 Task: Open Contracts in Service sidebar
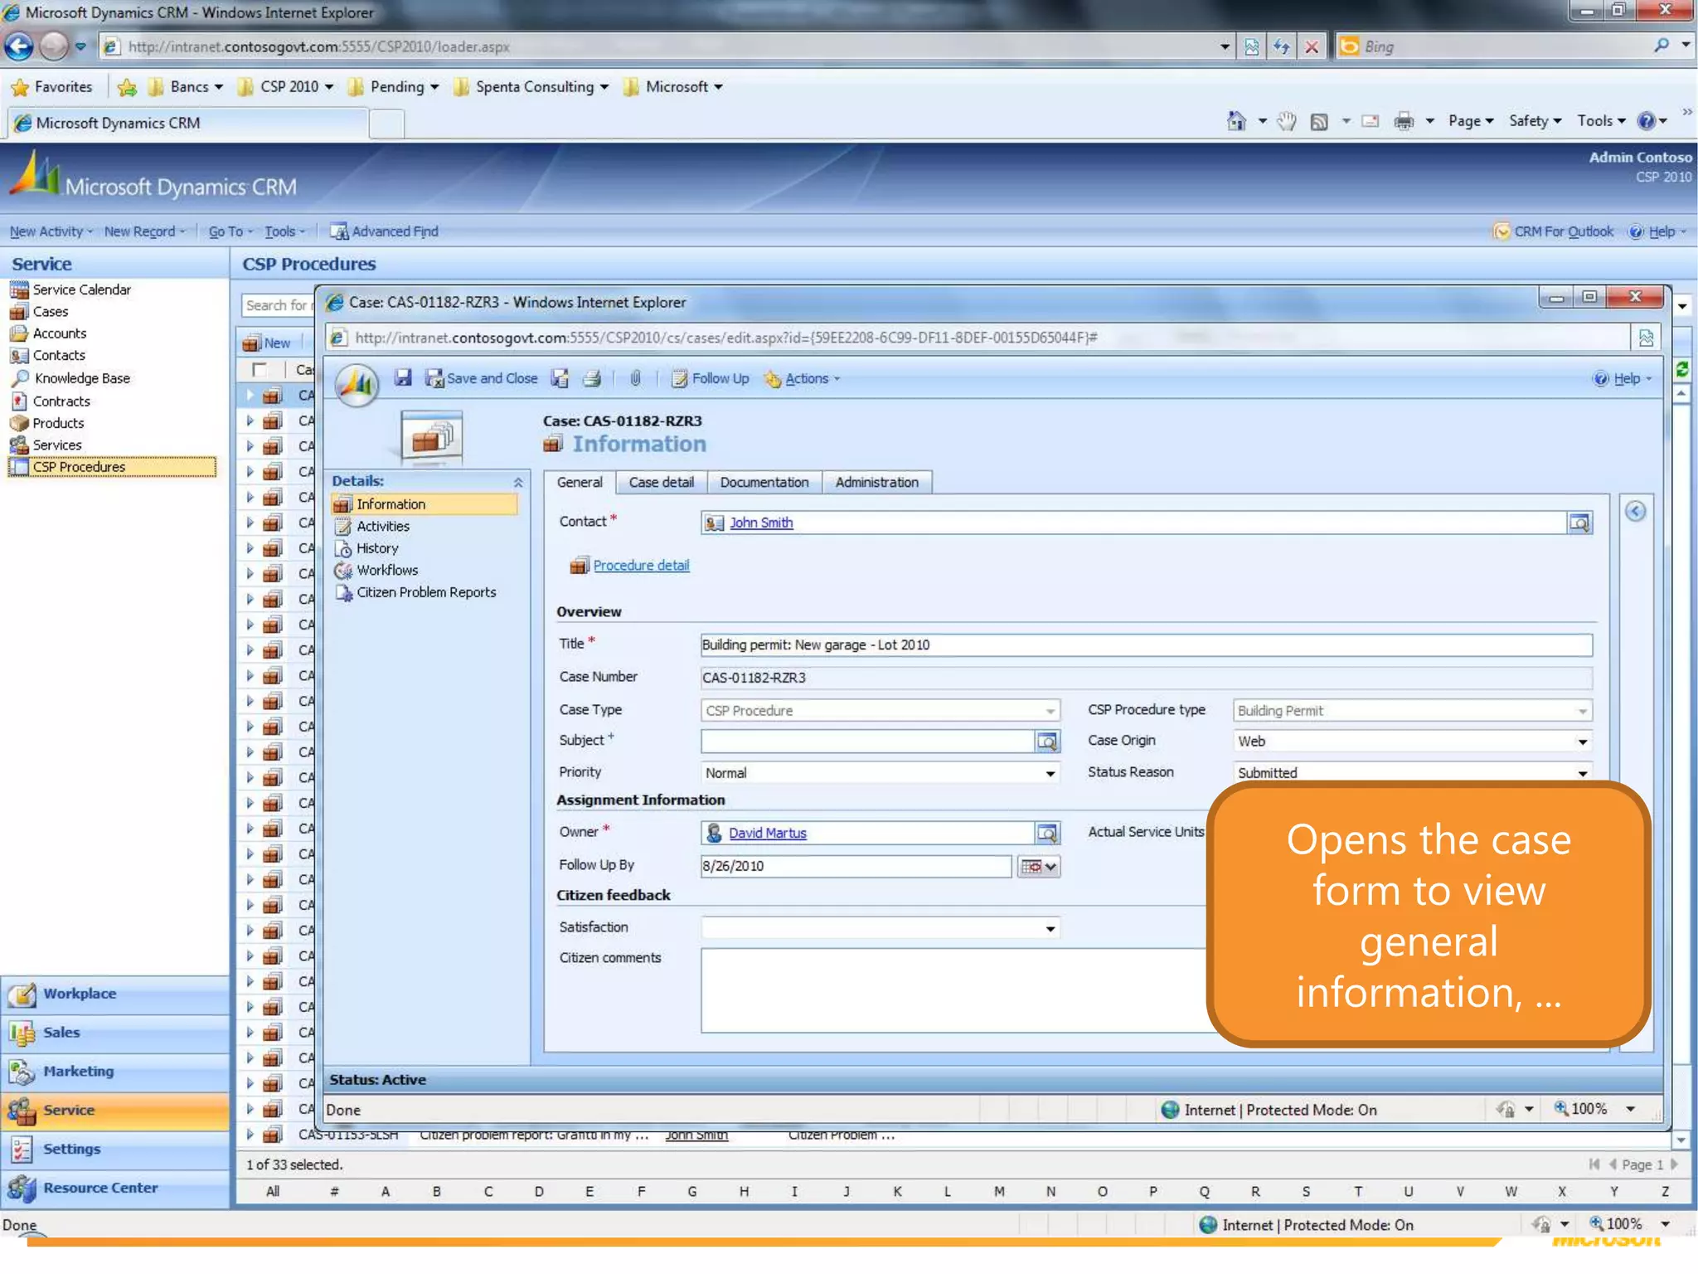click(x=61, y=401)
